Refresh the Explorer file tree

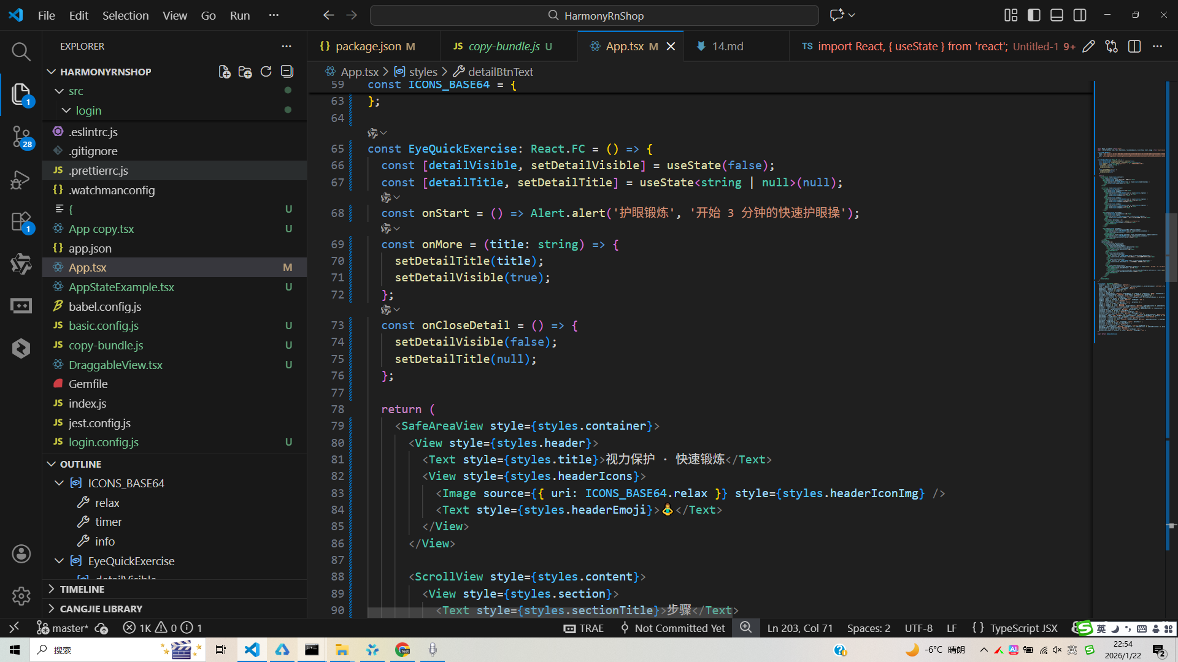(x=266, y=72)
